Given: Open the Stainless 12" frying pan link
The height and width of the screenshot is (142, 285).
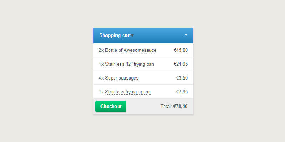Looking at the screenshot, I should coord(129,64).
